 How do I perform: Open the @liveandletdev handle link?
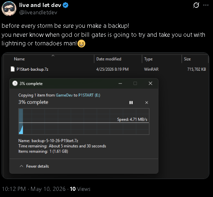pyautogui.click(x=38, y=13)
